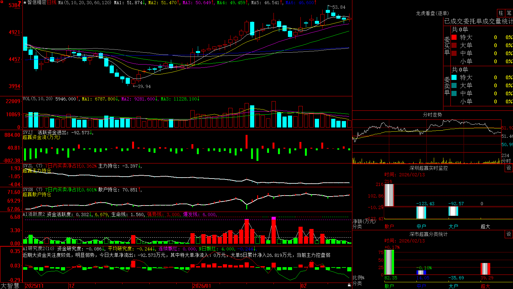Click the 智信精密 stock name
The width and height of the screenshot is (513, 289).
(x=37, y=3)
